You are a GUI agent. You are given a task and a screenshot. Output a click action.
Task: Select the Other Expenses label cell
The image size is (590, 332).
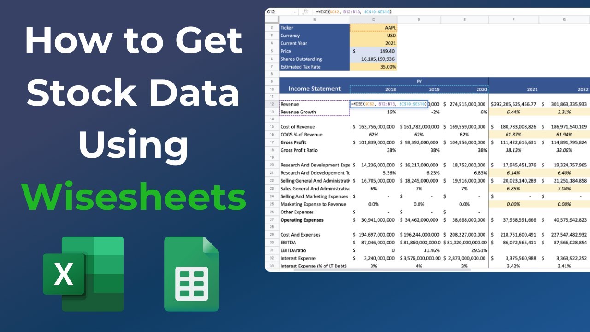[314, 212]
